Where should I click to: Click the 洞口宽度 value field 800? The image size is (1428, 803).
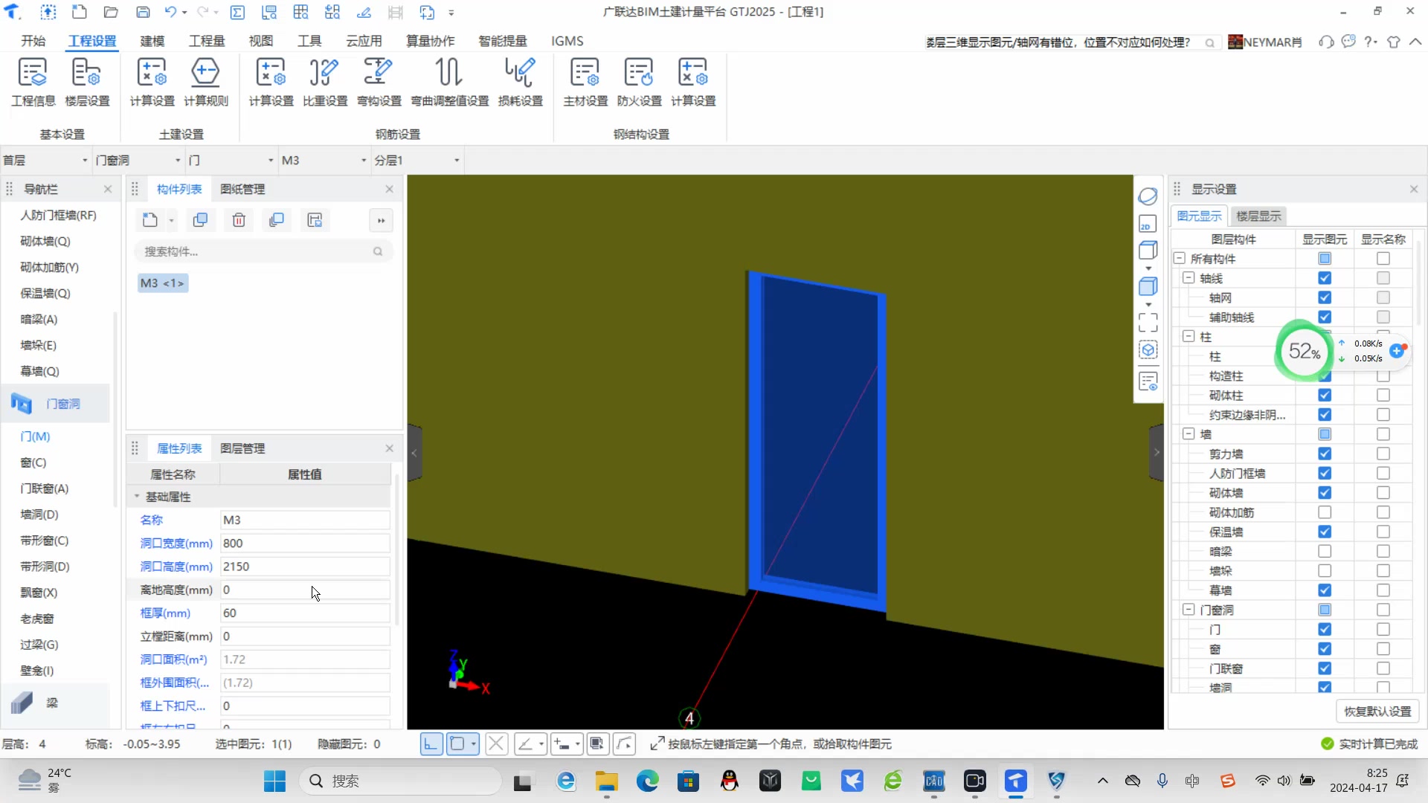coord(305,544)
